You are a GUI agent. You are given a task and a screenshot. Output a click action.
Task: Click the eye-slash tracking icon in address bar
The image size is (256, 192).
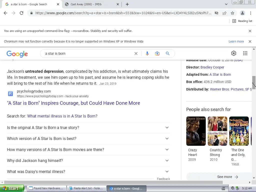216,13
